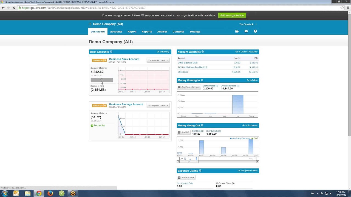Open Draft invoices (4)

(210, 86)
